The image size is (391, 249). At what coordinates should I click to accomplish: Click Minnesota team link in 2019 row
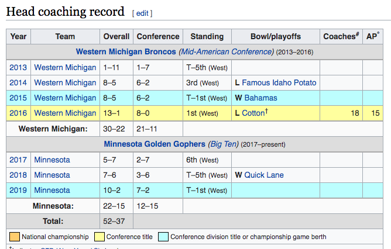(52, 190)
